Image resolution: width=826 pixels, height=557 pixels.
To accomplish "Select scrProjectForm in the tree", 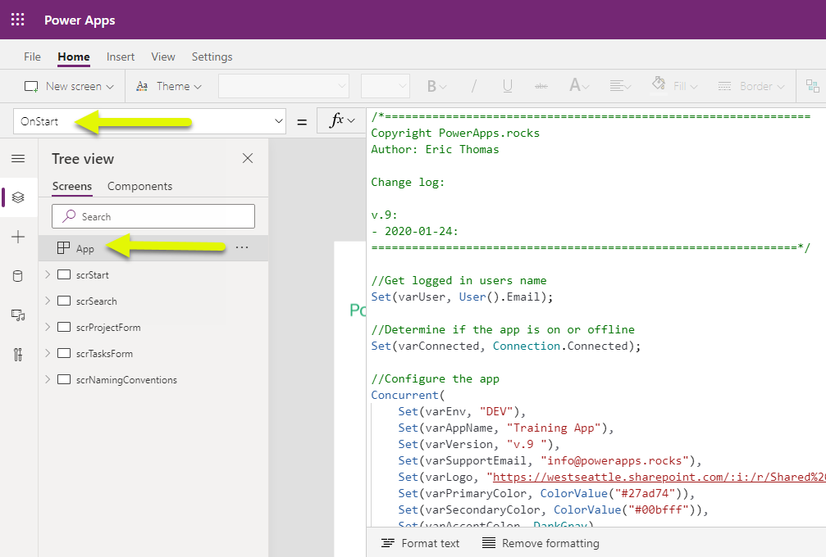I will pos(108,327).
